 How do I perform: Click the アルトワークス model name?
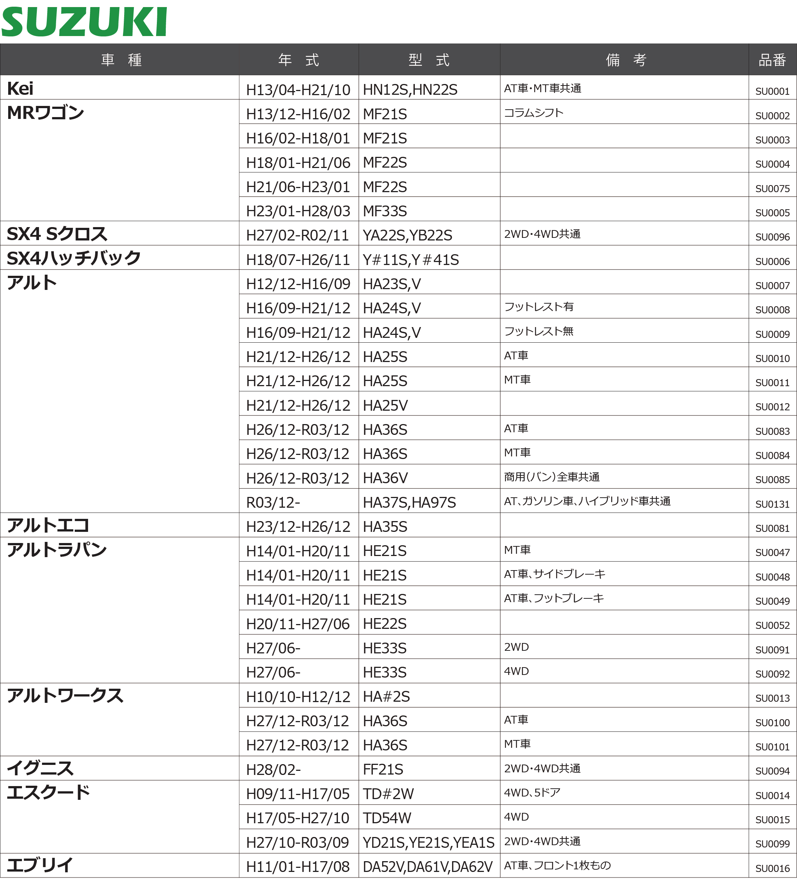tap(65, 695)
